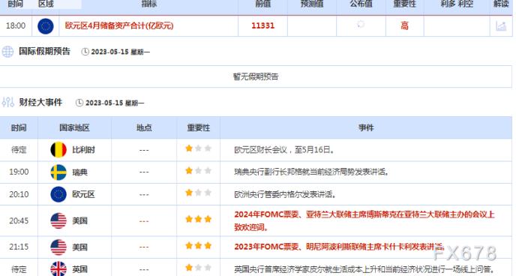
Task: Click the globe icon beside 国际假期预告
Action: (x=7, y=52)
